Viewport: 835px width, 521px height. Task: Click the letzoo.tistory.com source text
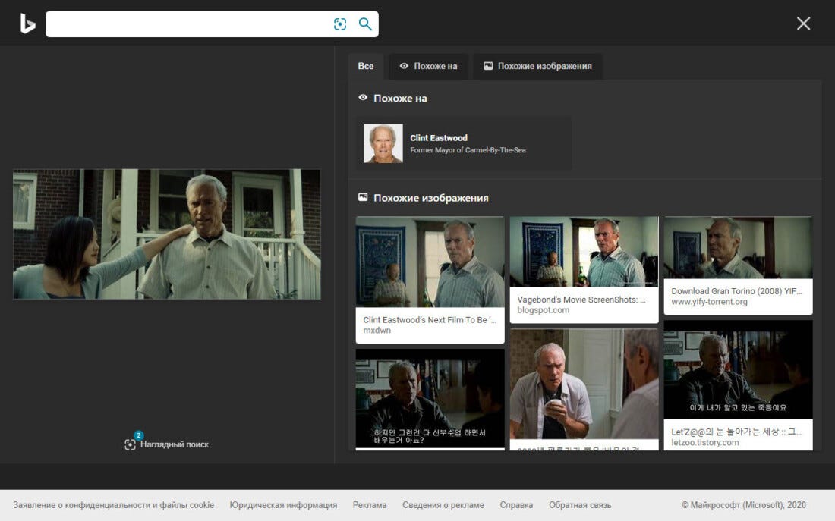click(705, 442)
